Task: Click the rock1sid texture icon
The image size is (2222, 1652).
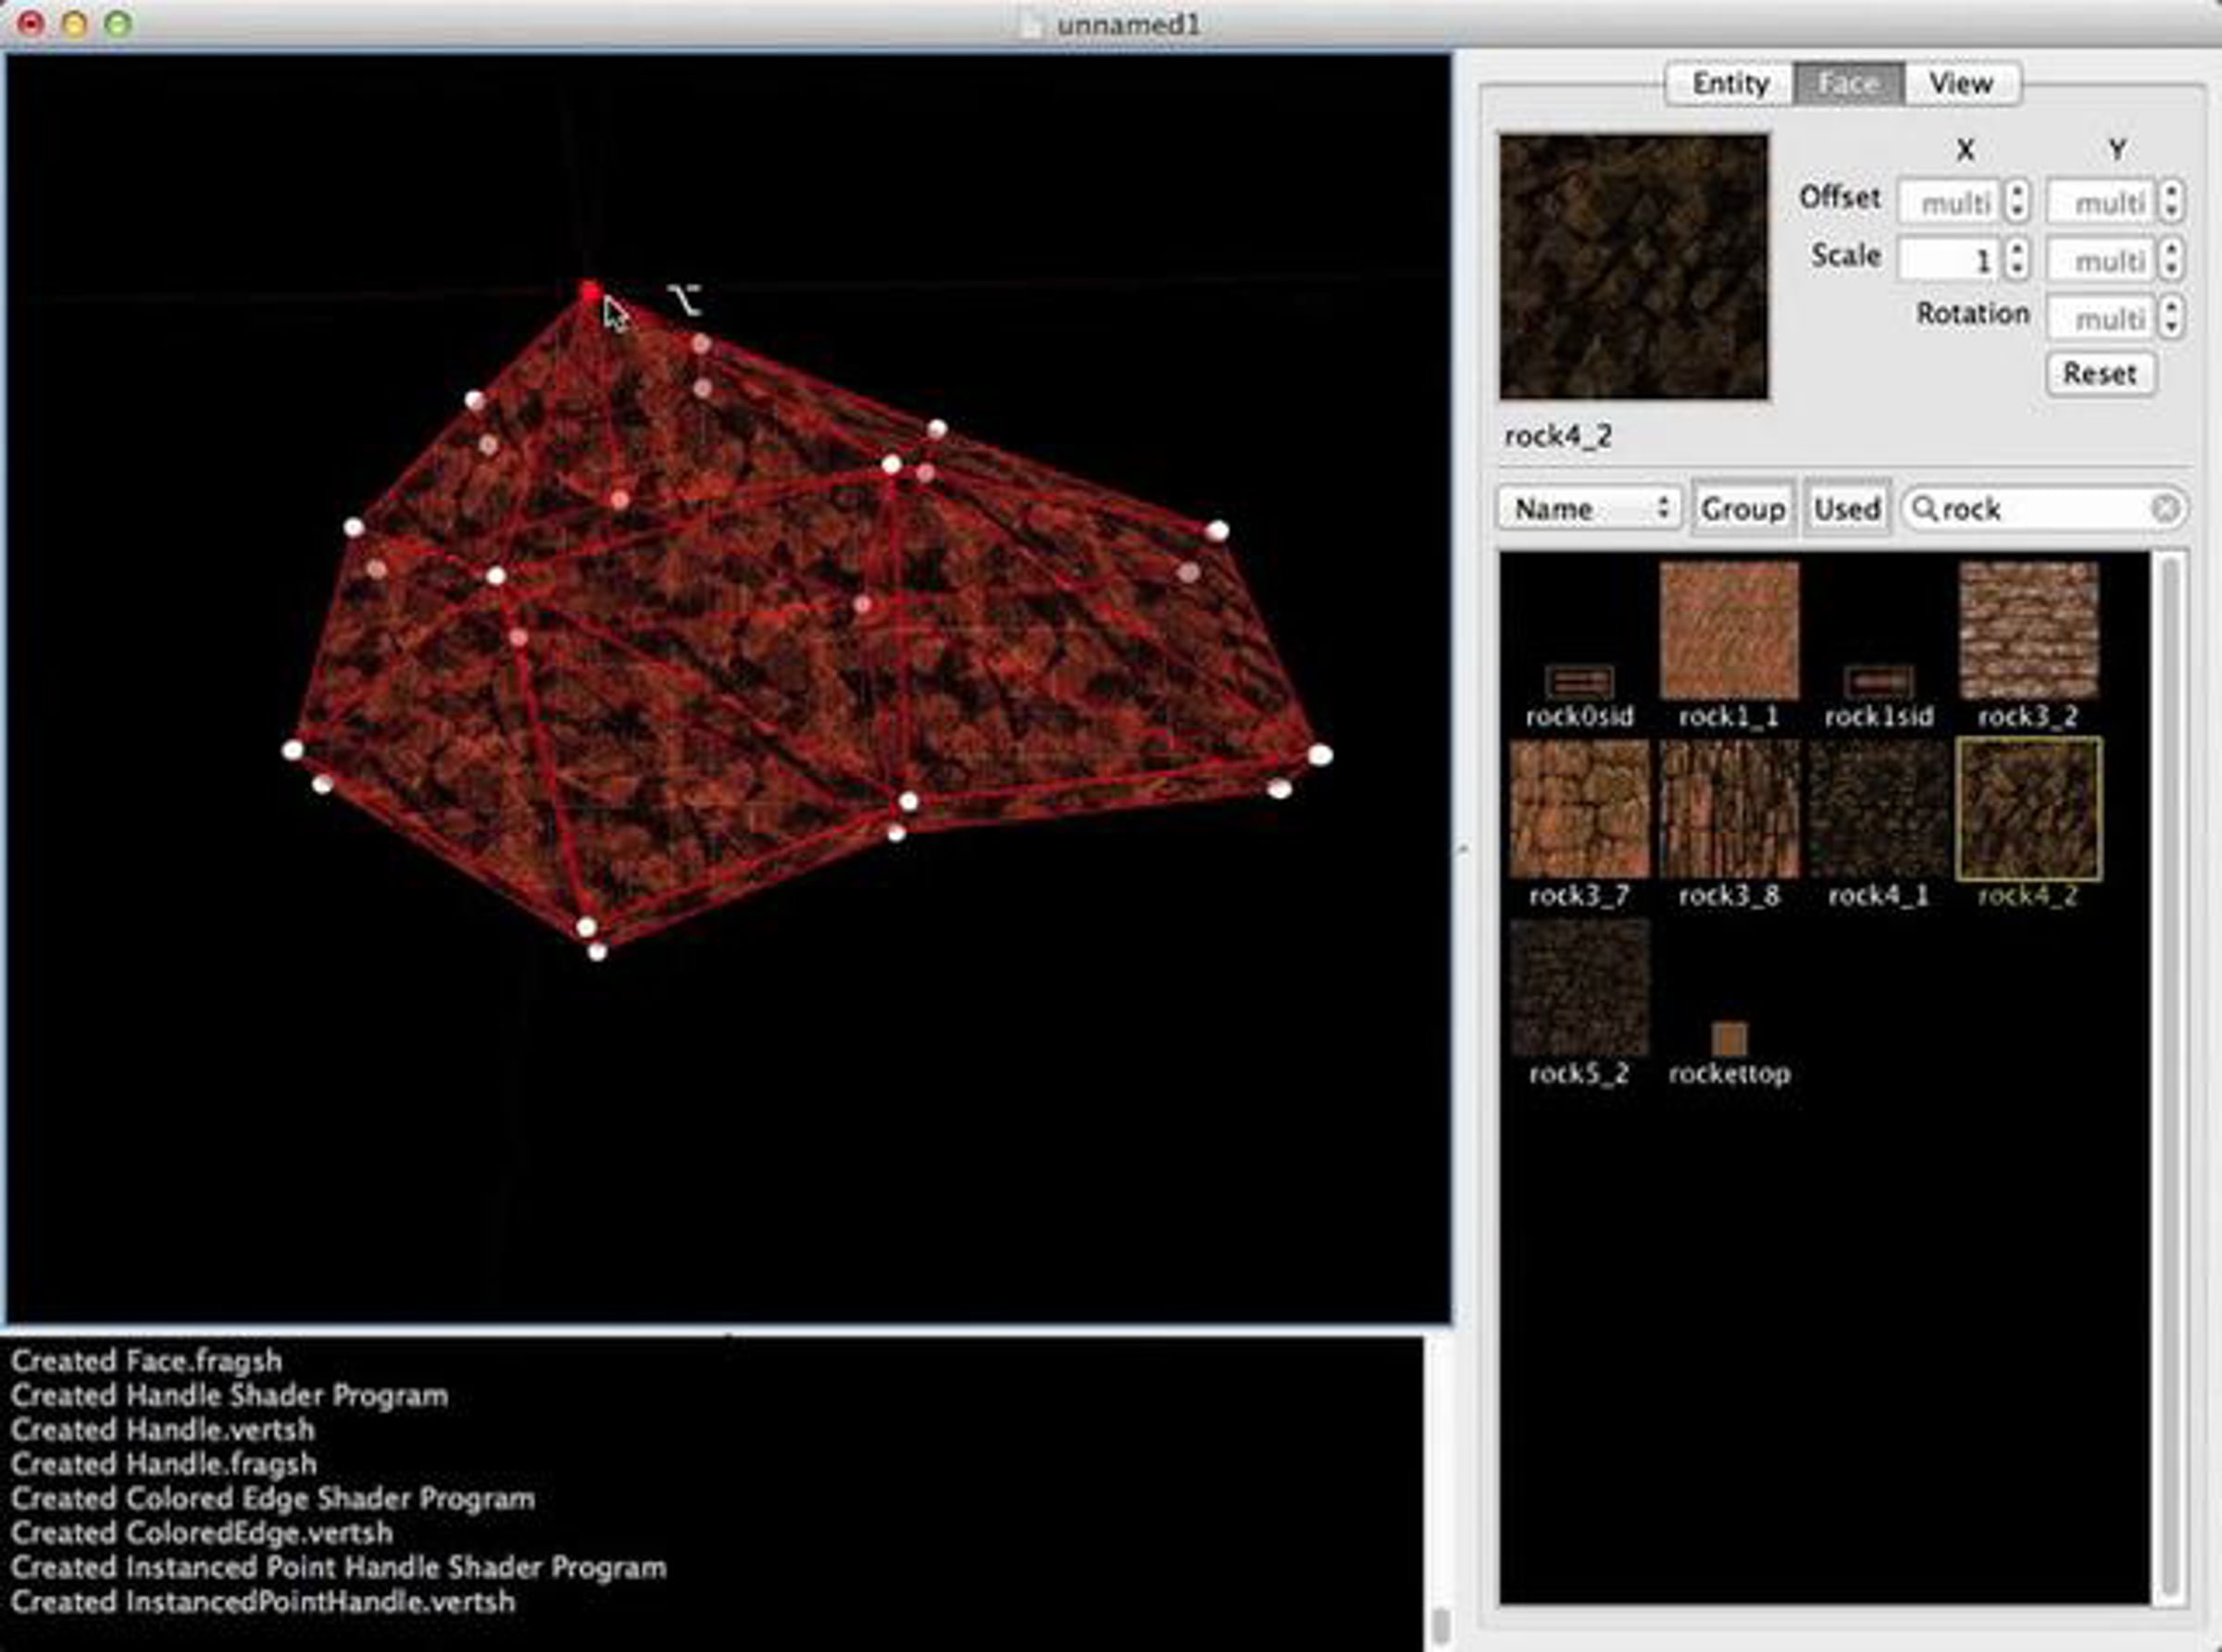Action: coord(1878,682)
